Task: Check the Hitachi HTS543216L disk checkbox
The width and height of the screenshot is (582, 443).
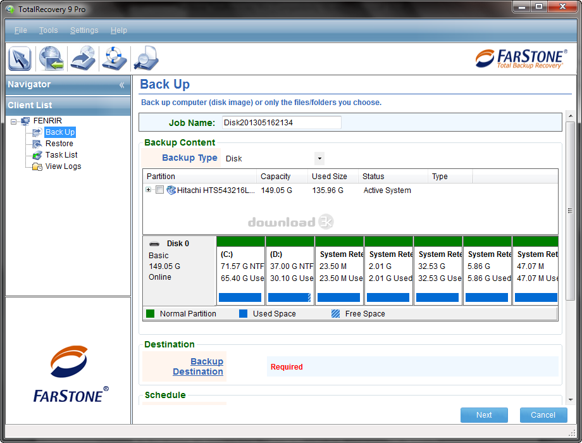Action: click(159, 190)
